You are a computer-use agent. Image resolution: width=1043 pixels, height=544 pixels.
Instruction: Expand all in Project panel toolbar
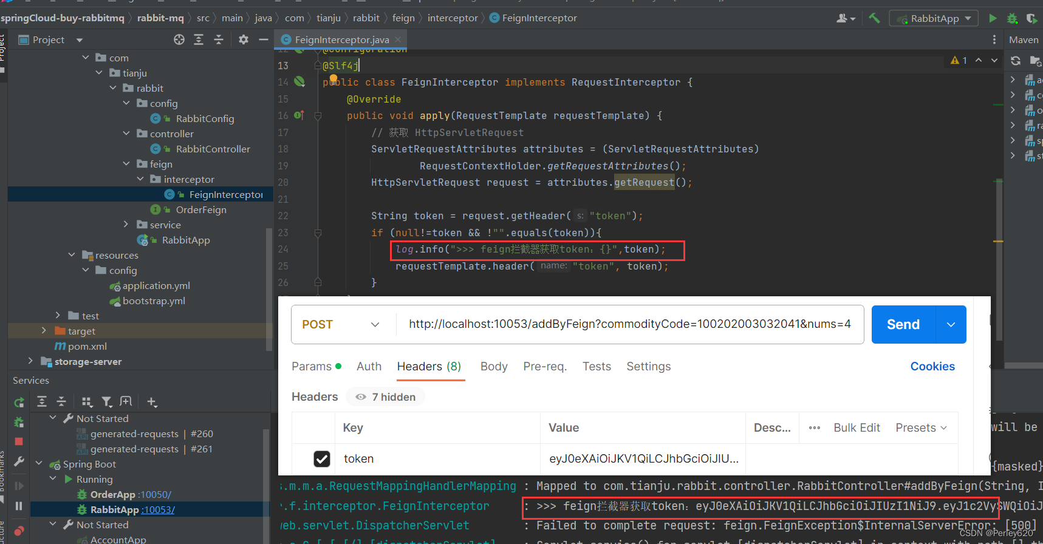click(199, 39)
